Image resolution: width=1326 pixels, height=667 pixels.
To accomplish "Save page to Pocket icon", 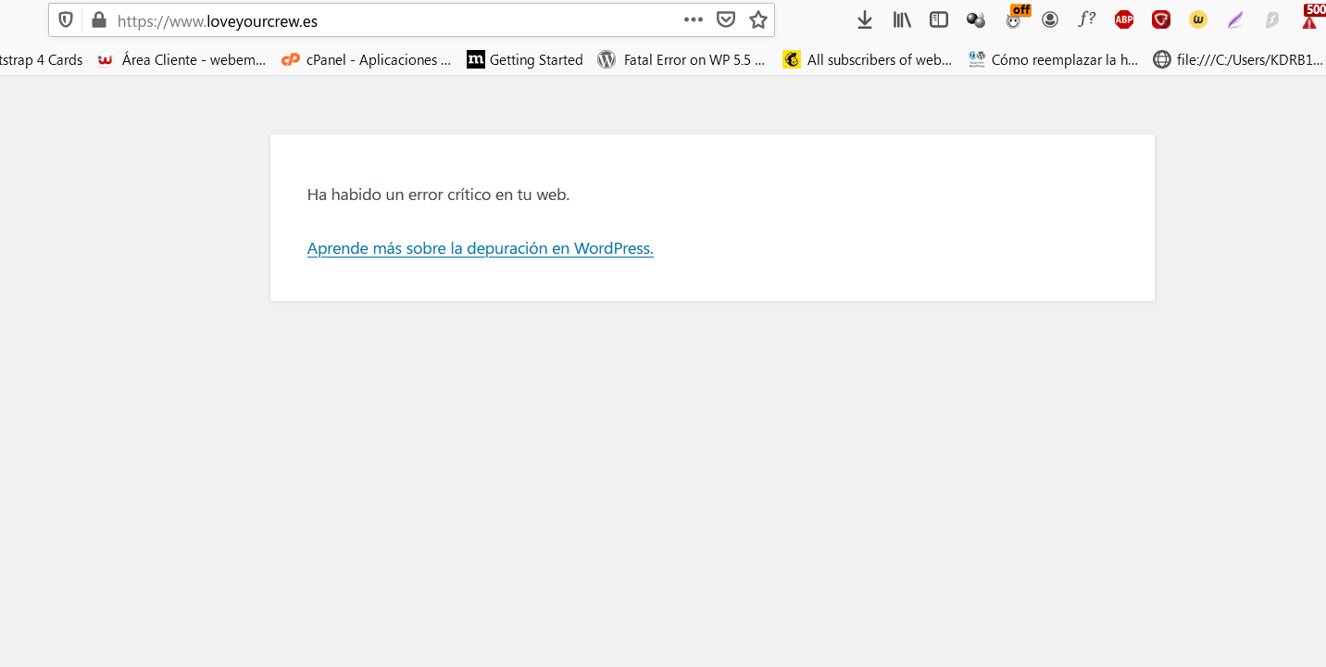I will tap(727, 19).
